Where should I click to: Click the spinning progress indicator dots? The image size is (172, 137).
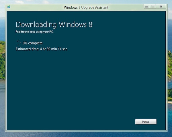tap(18, 43)
